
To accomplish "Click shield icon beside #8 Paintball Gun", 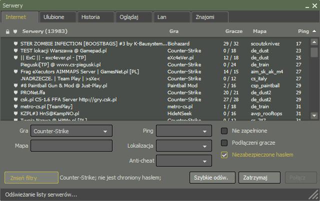I will pyautogui.click(x=15, y=85).
